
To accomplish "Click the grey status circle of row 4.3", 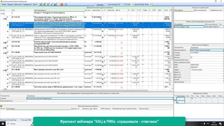I will pos(8,66).
